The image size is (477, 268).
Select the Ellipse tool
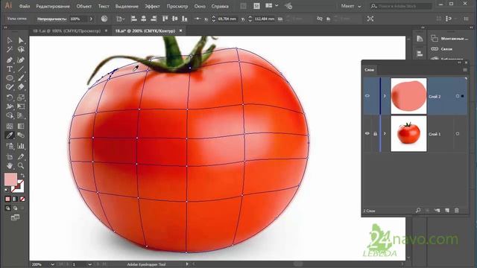click(x=10, y=77)
